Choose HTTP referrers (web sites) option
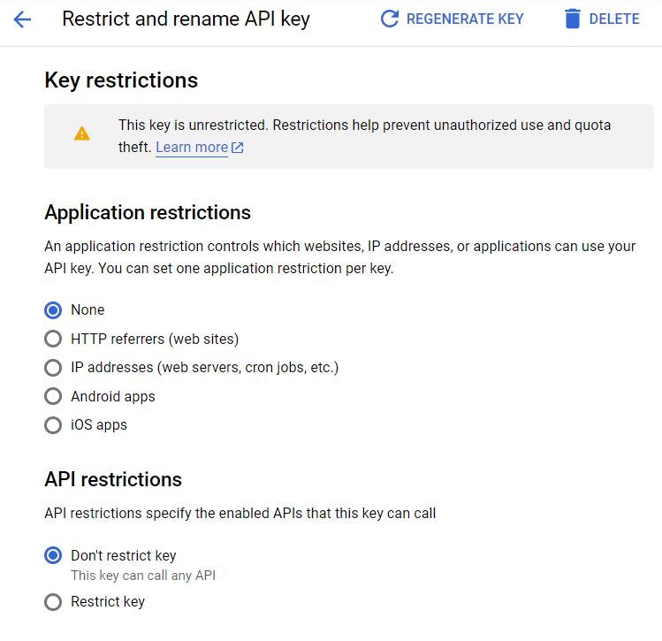 (53, 339)
